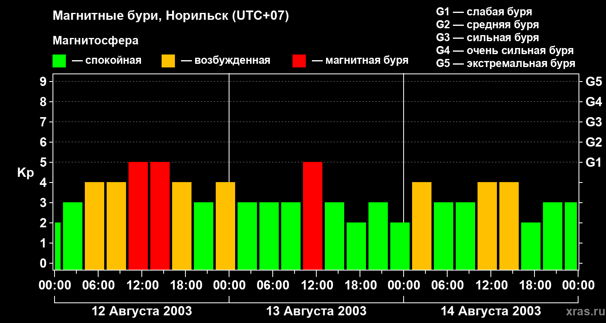Click the narrow green bar at chart start

[57, 246]
